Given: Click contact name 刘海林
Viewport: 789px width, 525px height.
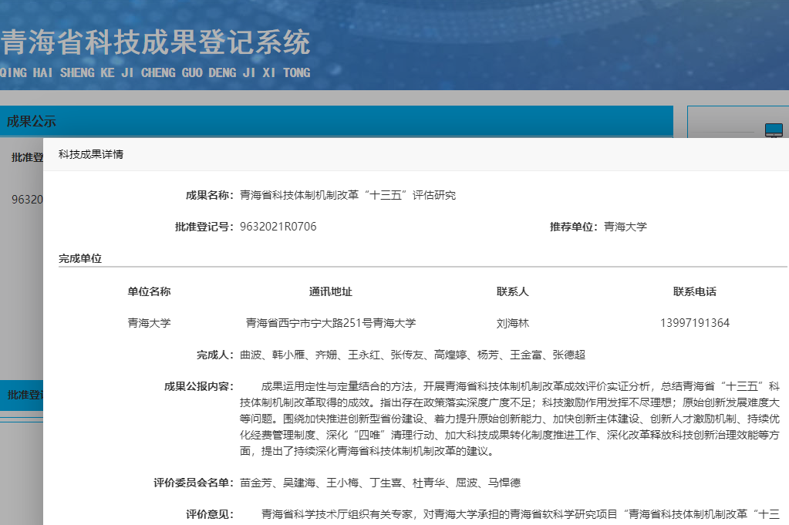Looking at the screenshot, I should [513, 323].
